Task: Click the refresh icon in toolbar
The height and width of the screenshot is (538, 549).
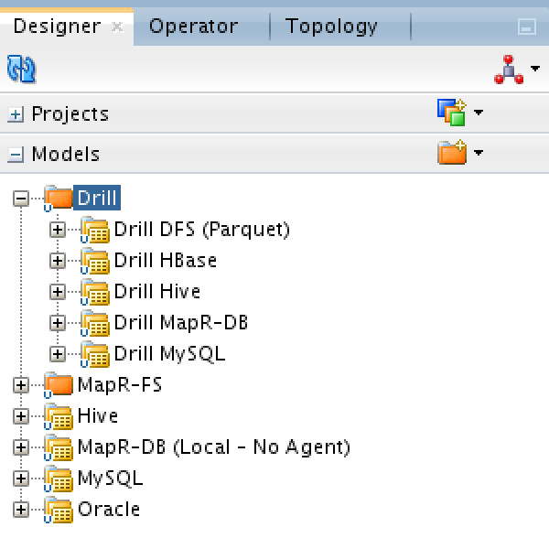Action: [21, 69]
